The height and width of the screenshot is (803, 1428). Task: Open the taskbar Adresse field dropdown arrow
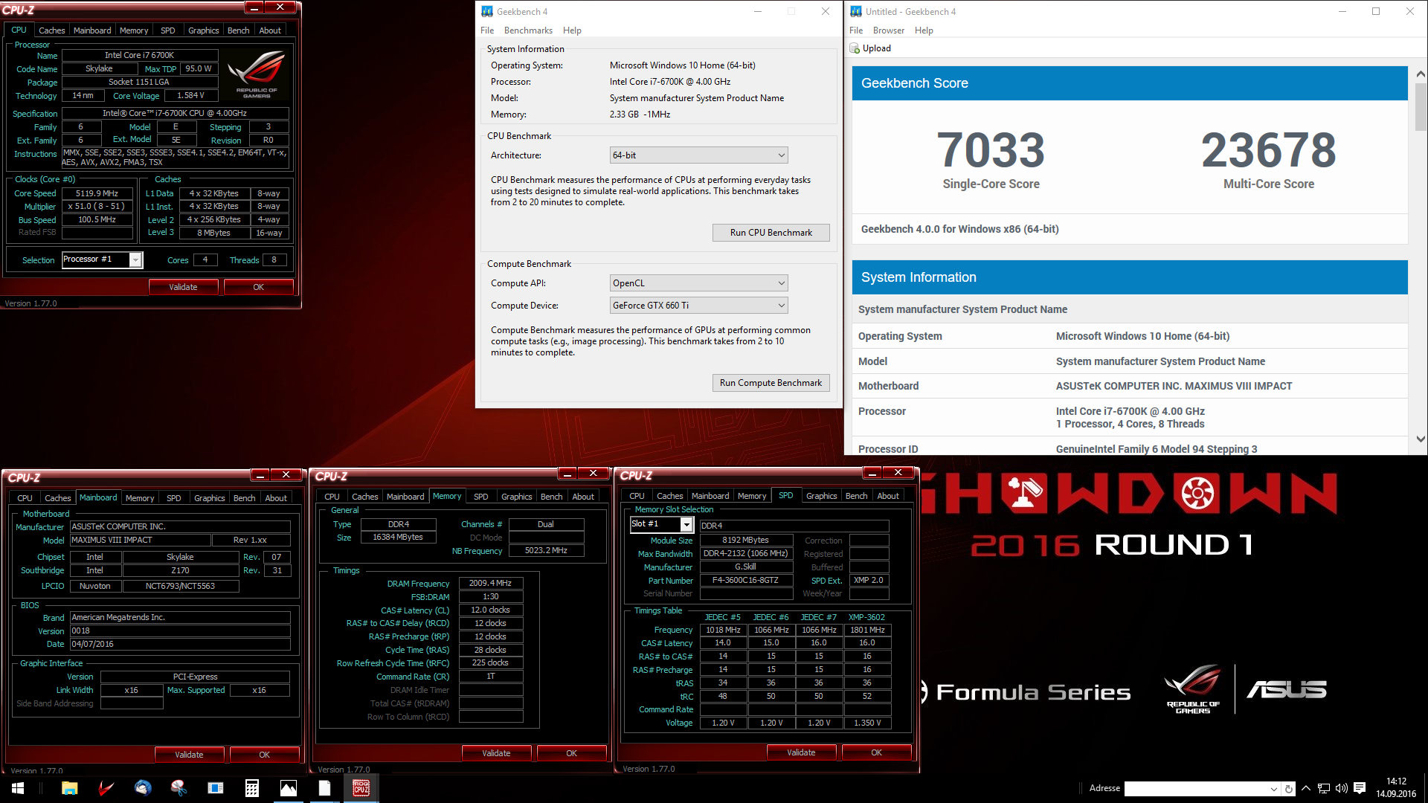coord(1274,789)
